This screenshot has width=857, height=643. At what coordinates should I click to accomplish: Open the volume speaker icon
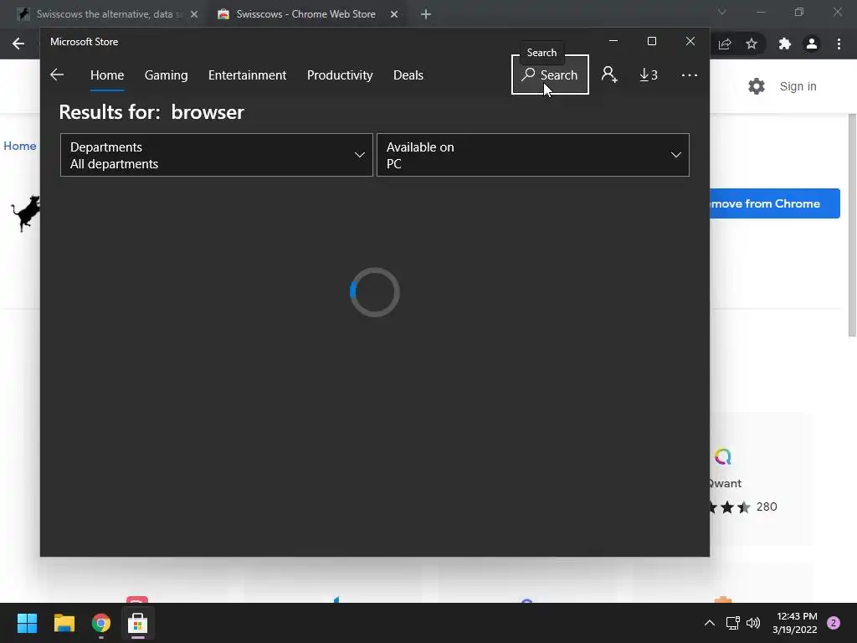coord(753,623)
